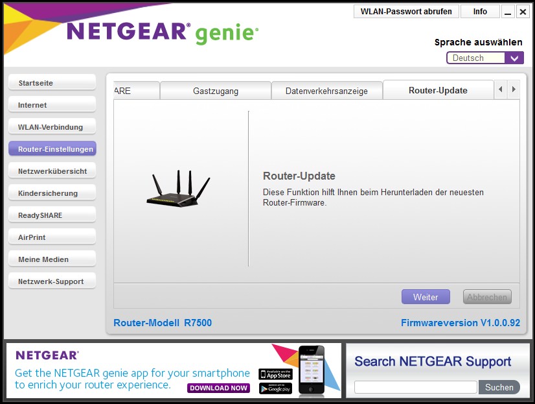Switch to the Datenverkehrsanzeige tab
535x404 pixels.
(x=326, y=91)
